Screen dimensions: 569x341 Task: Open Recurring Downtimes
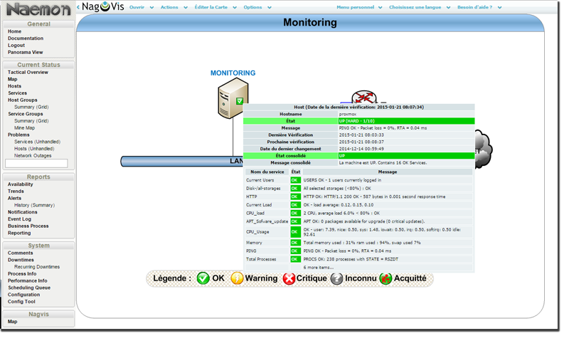point(37,267)
